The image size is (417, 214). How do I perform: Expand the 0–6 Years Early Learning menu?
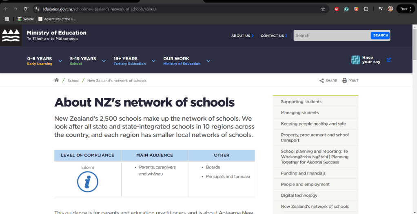click(x=60, y=61)
